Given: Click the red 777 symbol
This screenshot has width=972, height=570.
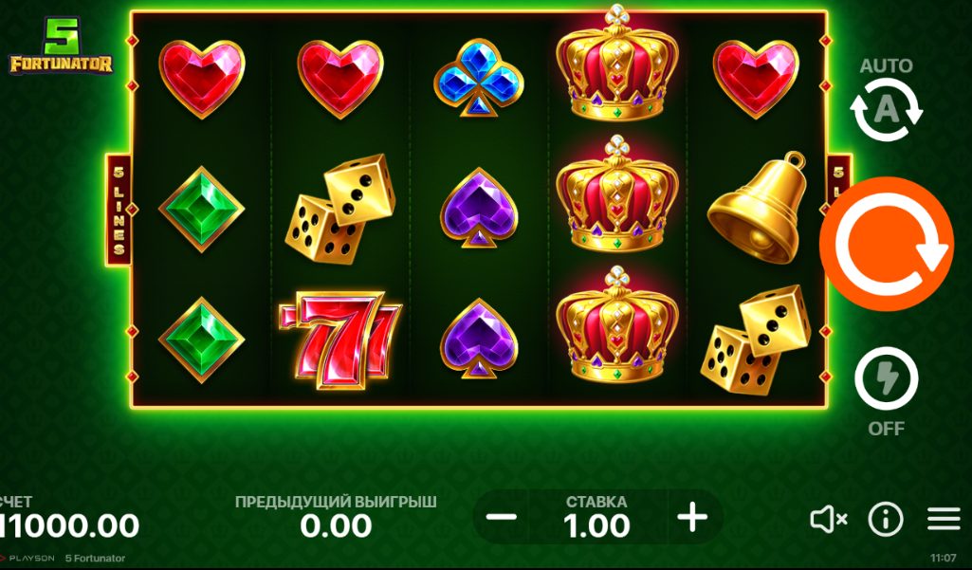Looking at the screenshot, I should click(340, 340).
